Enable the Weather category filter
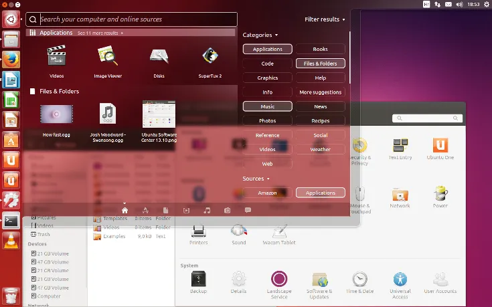The width and height of the screenshot is (492, 307). pyautogui.click(x=321, y=149)
